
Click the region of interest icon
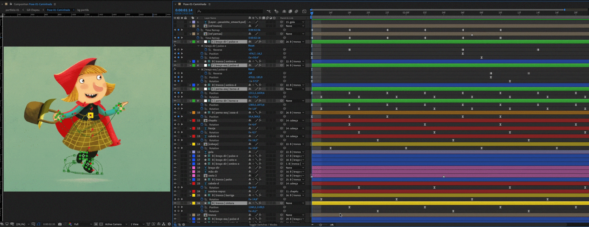coord(96,224)
